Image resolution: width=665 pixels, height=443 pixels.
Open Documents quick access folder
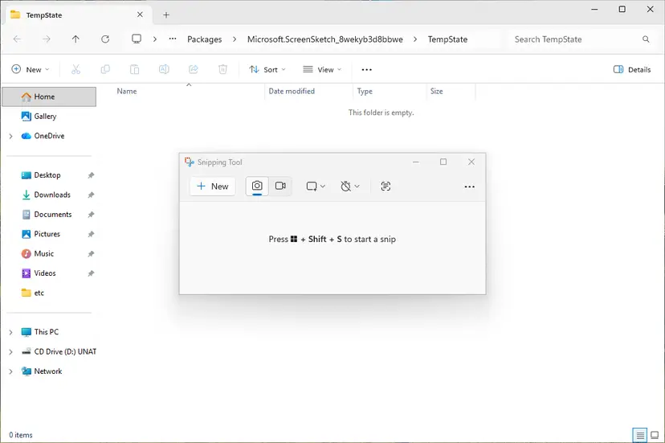coord(52,214)
